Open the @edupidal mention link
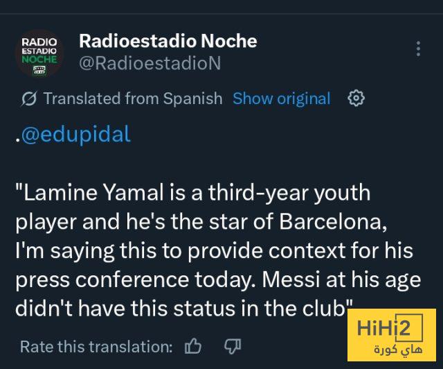 (x=75, y=135)
